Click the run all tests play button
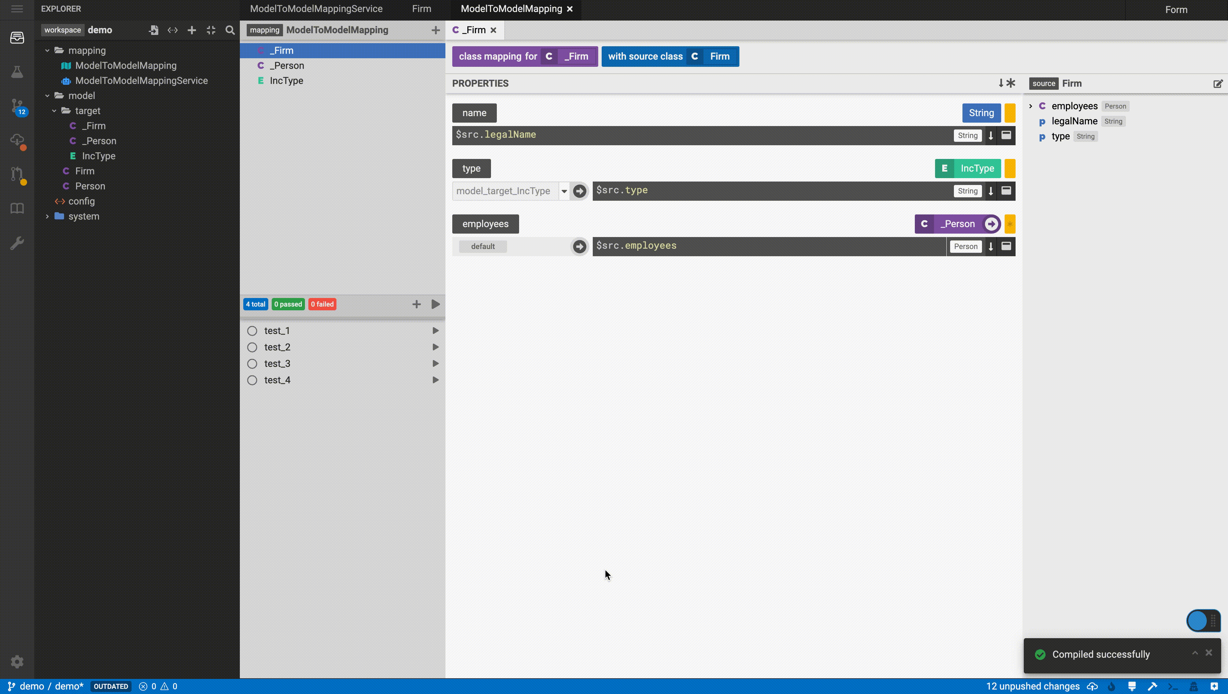Screen dimensions: 1228x694 (x=435, y=303)
